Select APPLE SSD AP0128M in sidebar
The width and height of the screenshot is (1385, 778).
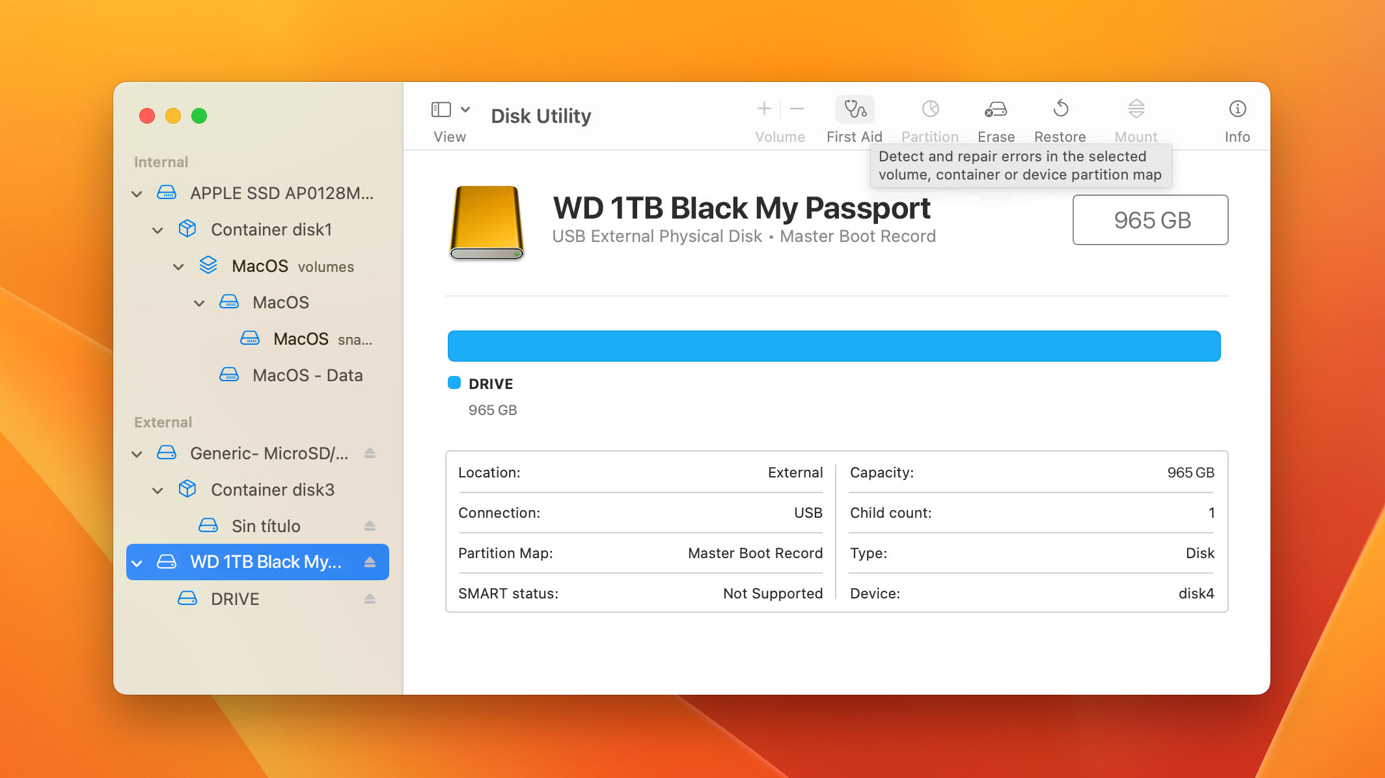(258, 193)
